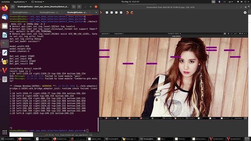
Task: Rotate image clockwise in the viewer
Action: click(x=132, y=13)
